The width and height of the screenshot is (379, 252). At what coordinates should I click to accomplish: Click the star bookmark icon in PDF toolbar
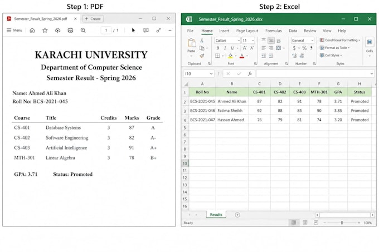45,30
